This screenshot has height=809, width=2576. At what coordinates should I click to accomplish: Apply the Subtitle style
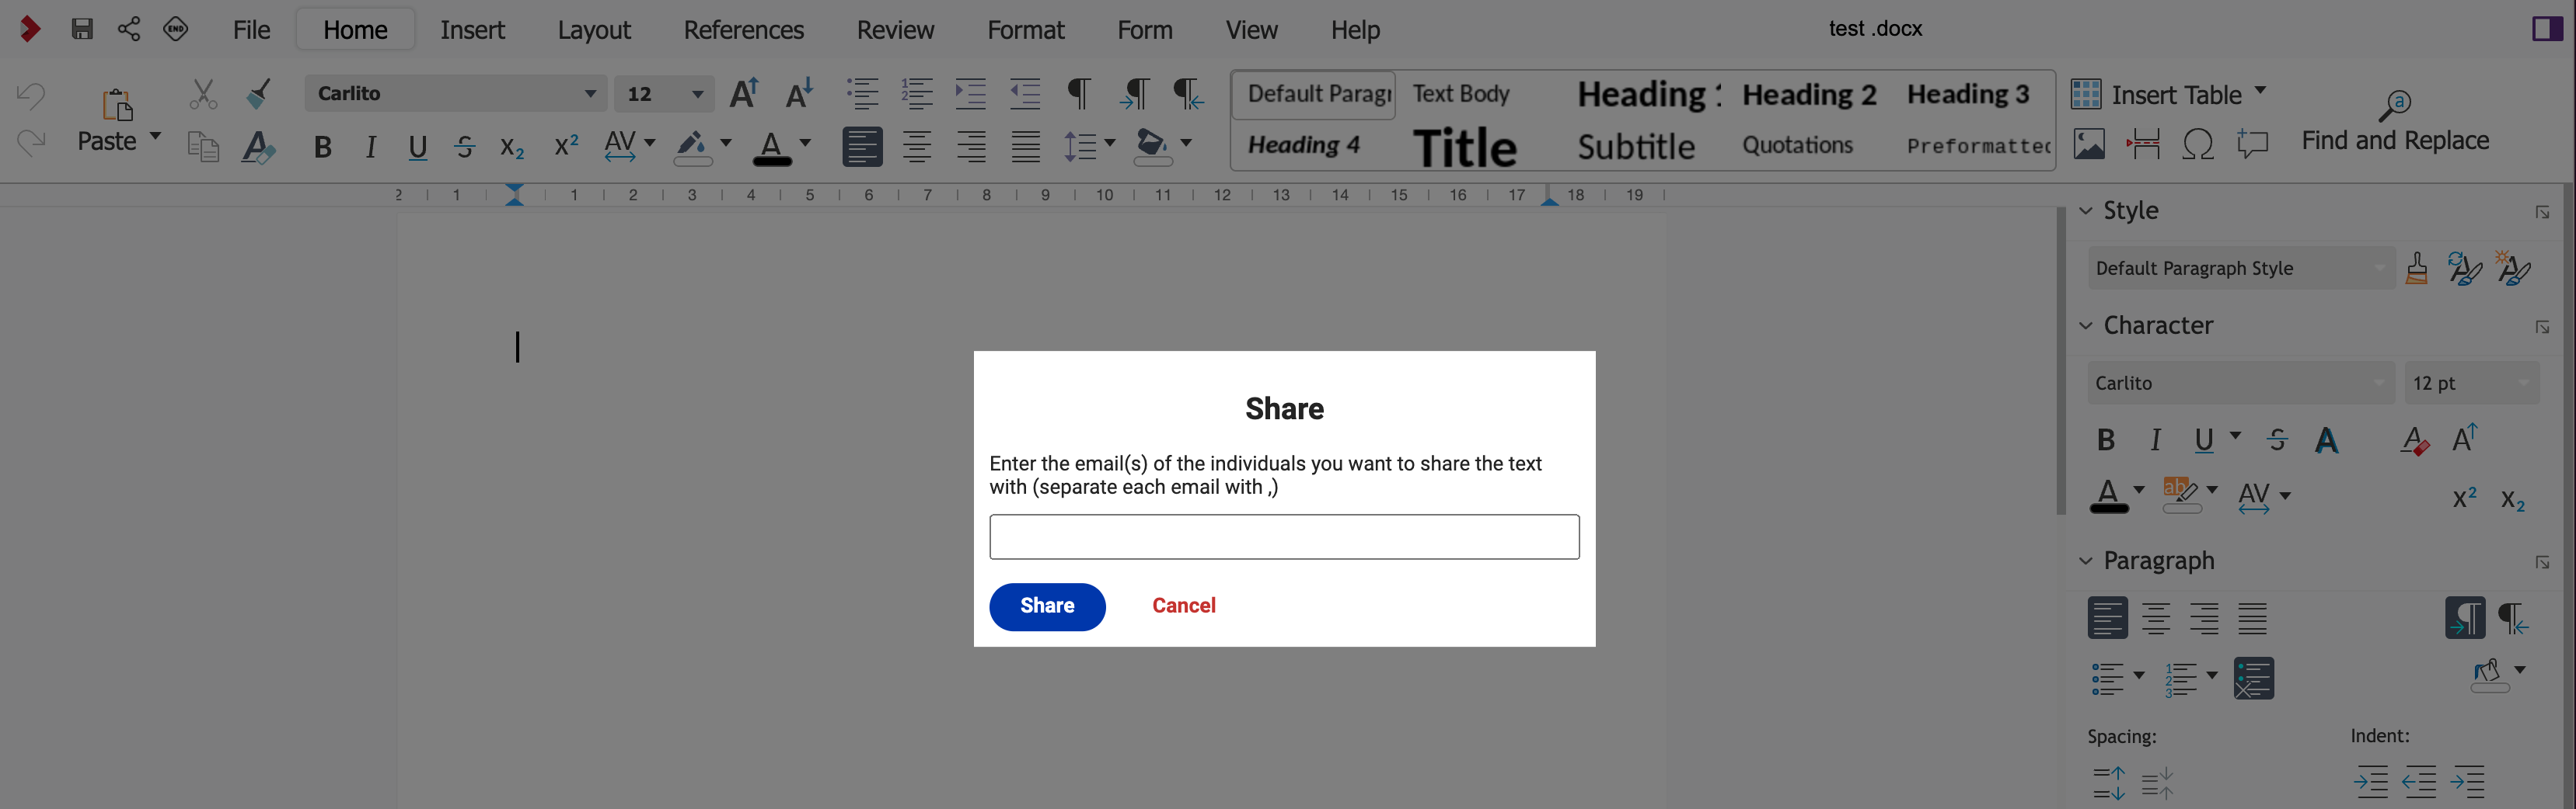(1636, 147)
